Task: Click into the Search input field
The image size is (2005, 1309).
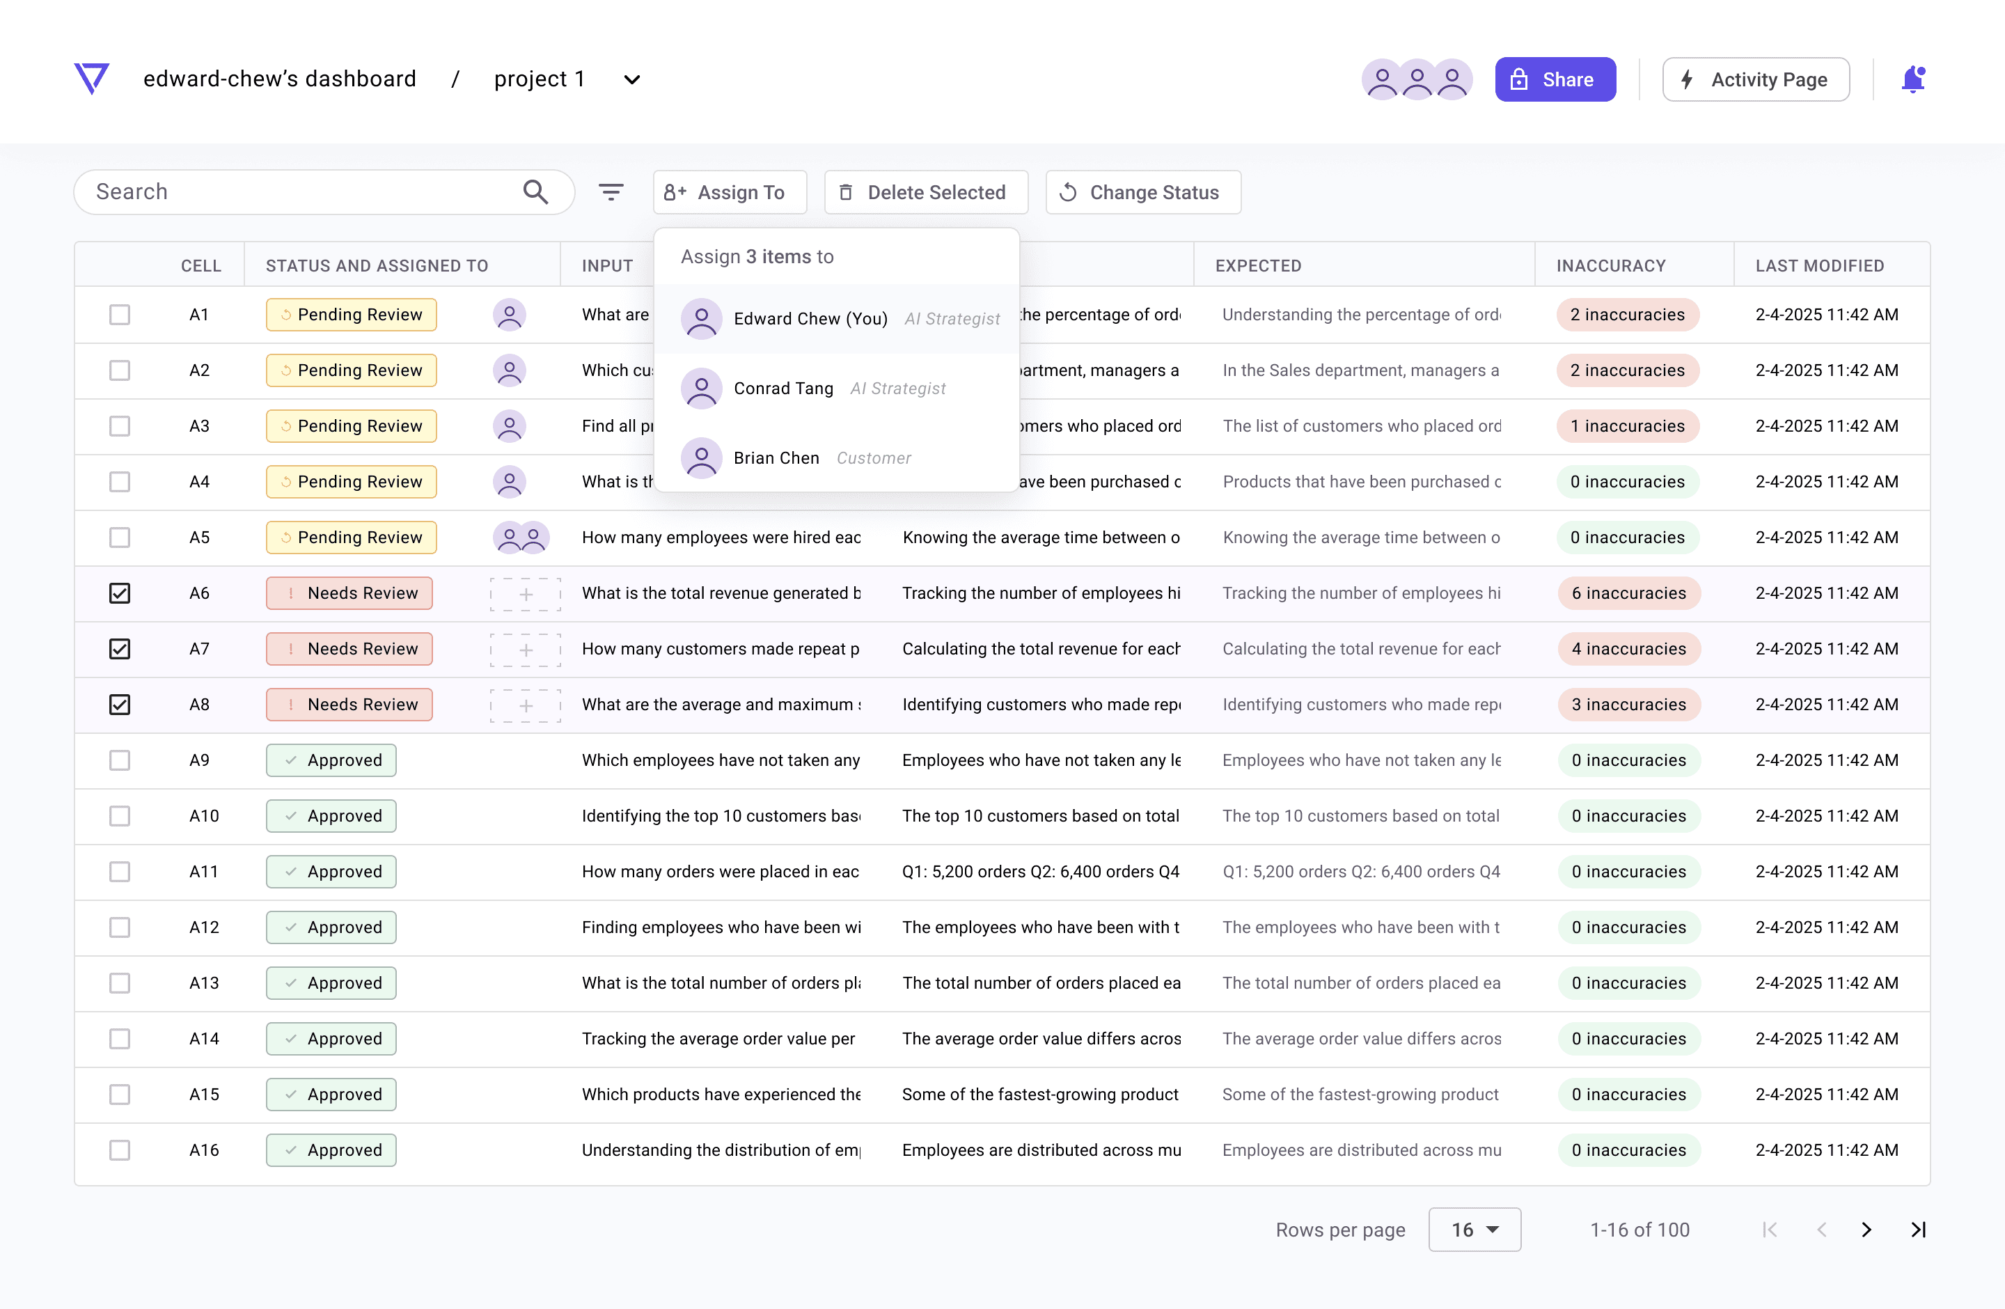Action: coord(304,192)
